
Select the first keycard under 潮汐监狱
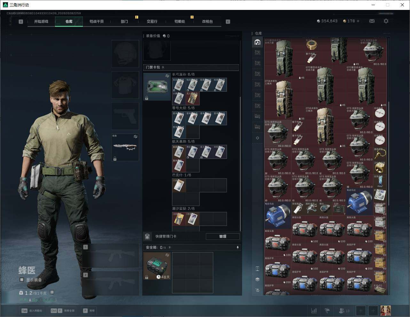[179, 219]
